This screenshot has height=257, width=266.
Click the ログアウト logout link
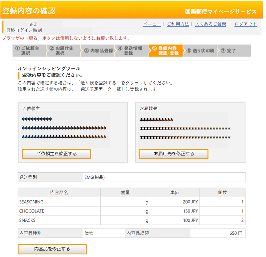(x=245, y=24)
